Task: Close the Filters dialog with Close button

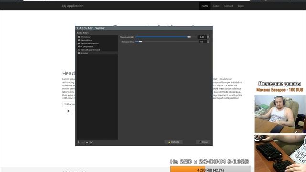Action: click(203, 142)
